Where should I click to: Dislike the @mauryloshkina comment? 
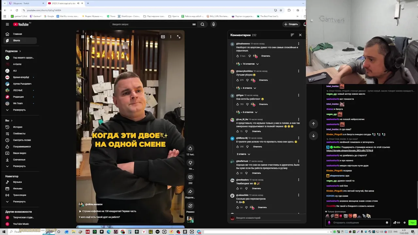point(247,80)
